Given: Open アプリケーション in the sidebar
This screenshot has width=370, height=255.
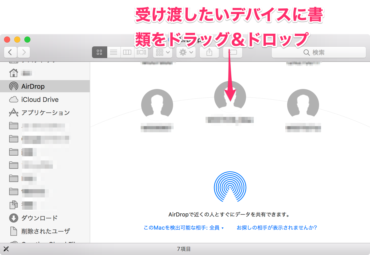Looking at the screenshot, I should (45, 113).
